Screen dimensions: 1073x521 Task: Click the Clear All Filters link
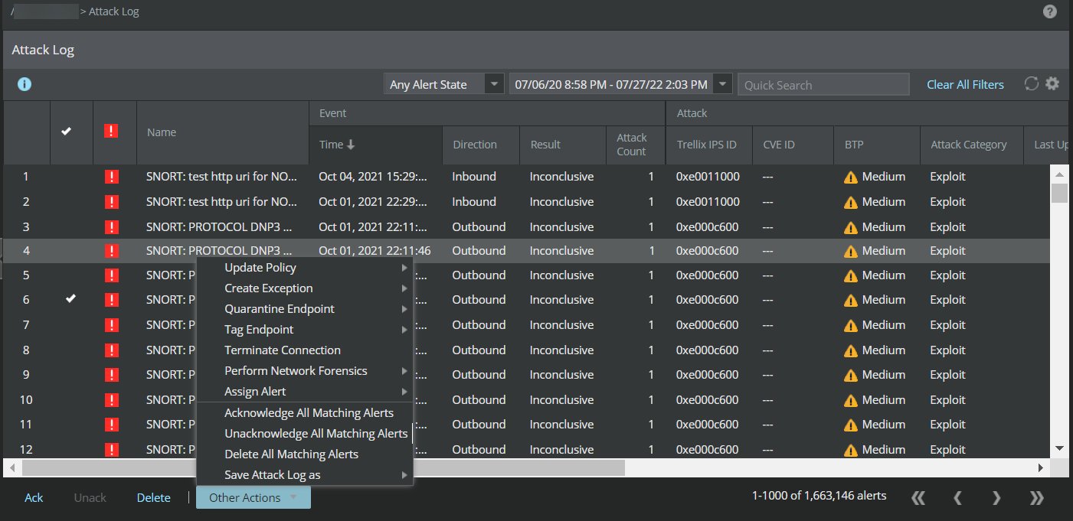965,85
